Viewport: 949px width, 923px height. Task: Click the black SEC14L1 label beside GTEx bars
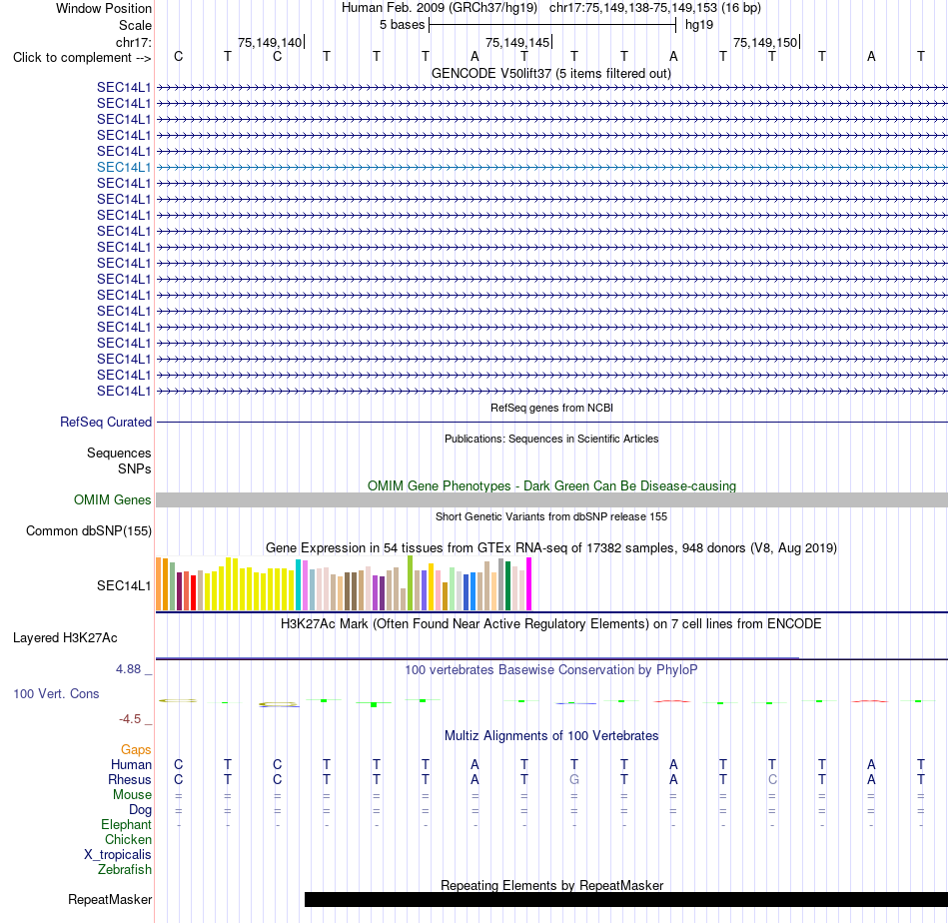point(124,585)
